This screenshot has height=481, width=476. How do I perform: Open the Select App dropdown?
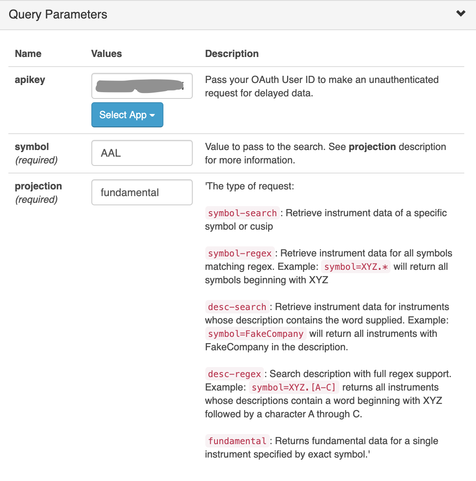pos(124,114)
